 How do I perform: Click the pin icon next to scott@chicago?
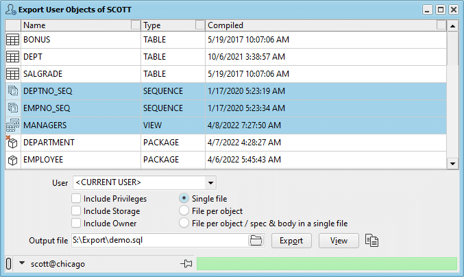tap(186, 263)
